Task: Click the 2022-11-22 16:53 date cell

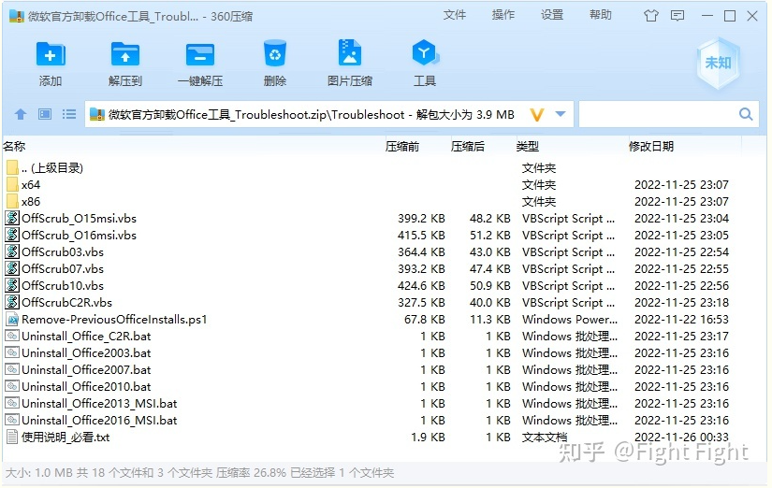Action: pyautogui.click(x=681, y=320)
